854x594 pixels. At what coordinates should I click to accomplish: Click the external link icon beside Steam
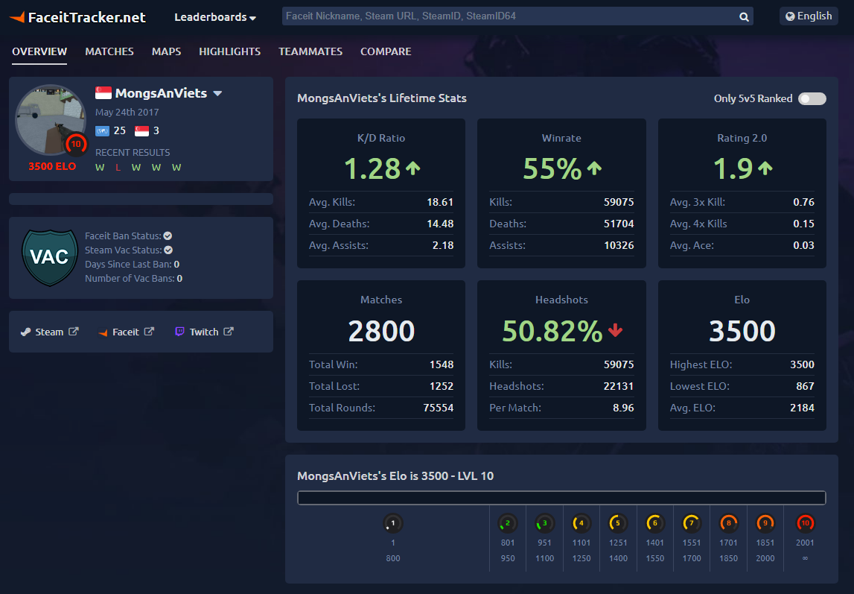point(74,332)
